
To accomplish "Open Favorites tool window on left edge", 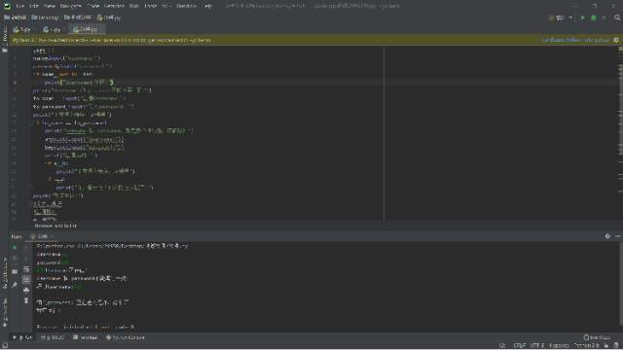I will [5, 312].
